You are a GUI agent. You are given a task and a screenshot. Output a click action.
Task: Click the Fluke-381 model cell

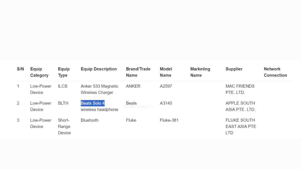169,120
